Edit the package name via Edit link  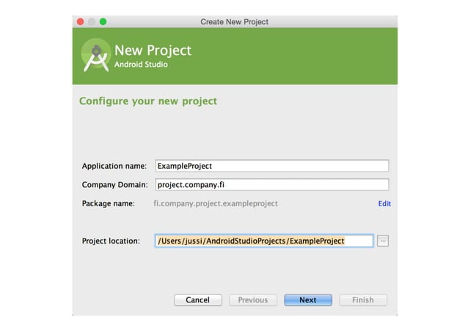384,204
